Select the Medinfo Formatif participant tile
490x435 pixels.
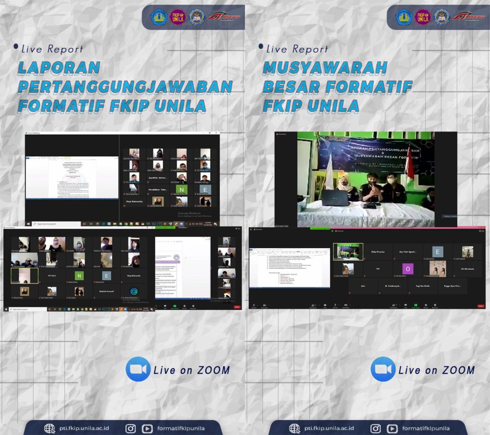(107, 291)
